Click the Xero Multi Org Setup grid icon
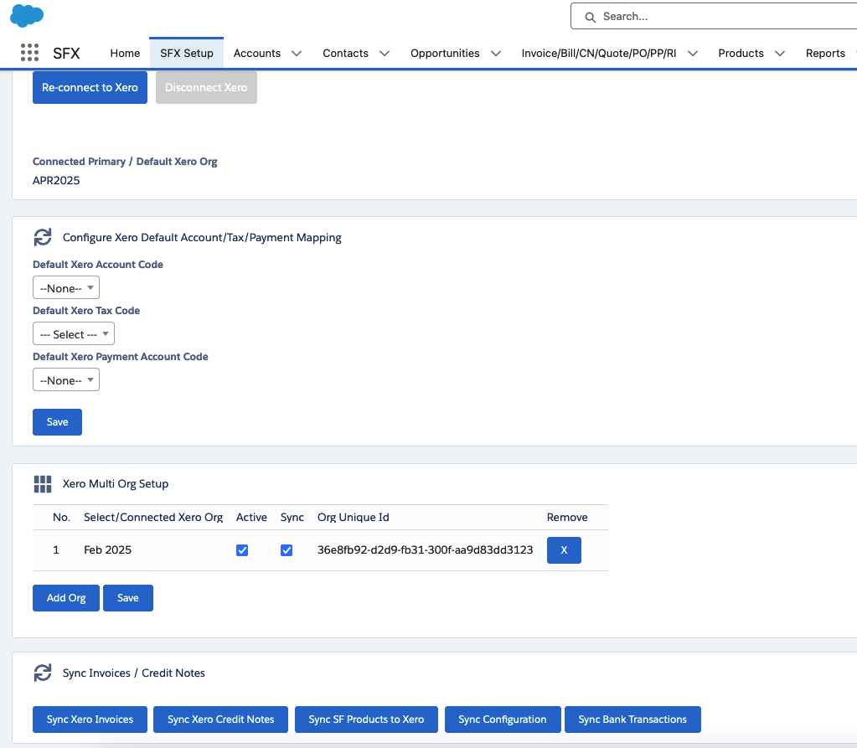The height and width of the screenshot is (748, 857). coord(42,484)
